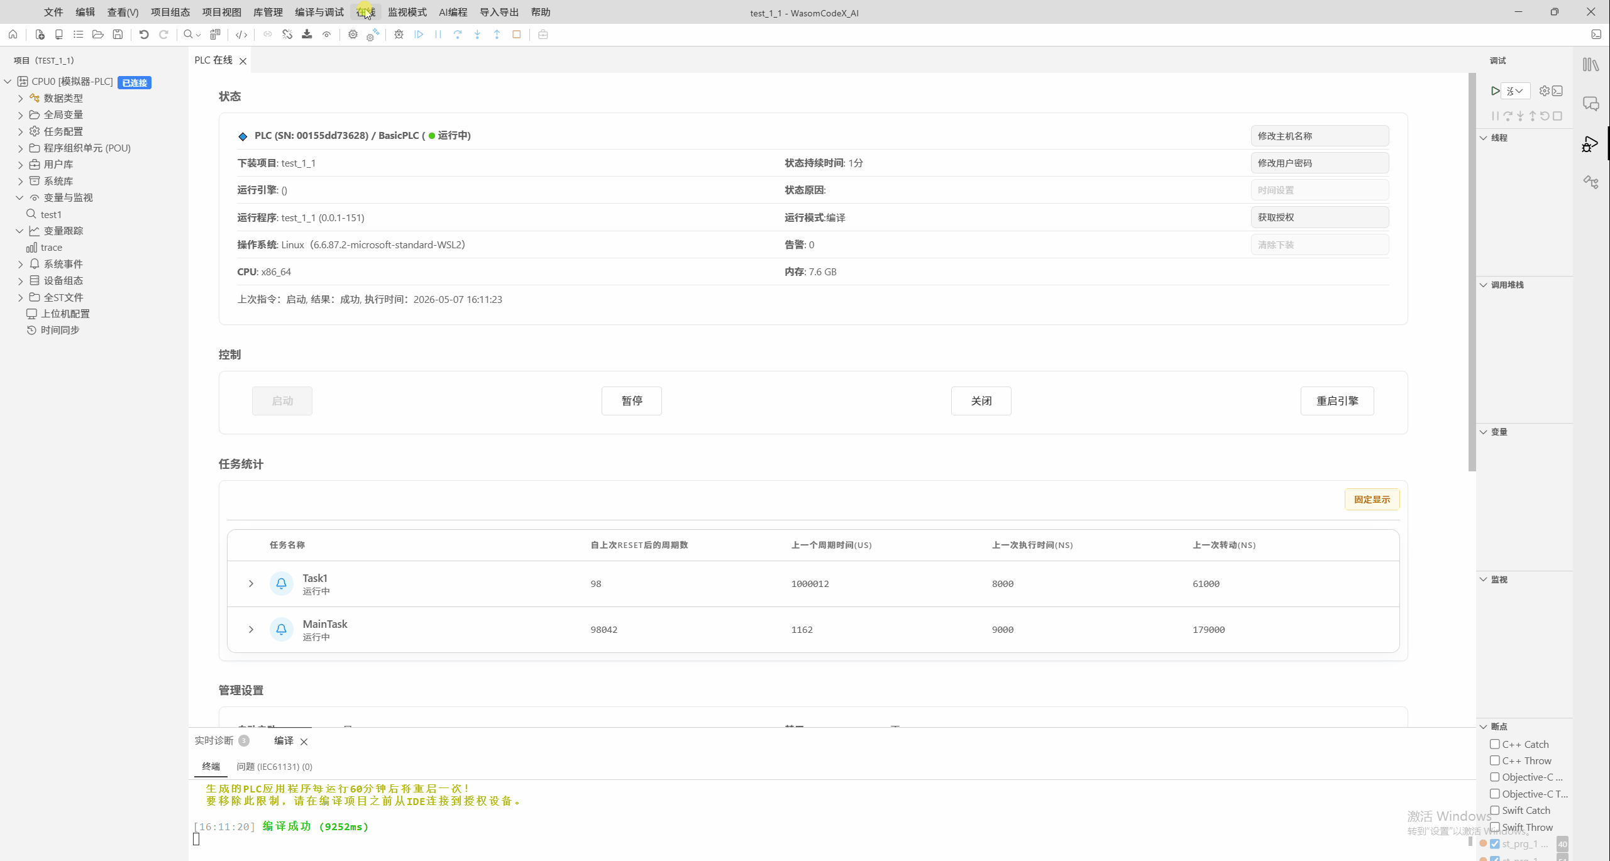
Task: Switch to 问题 (IEC61131) tab
Action: 274,767
